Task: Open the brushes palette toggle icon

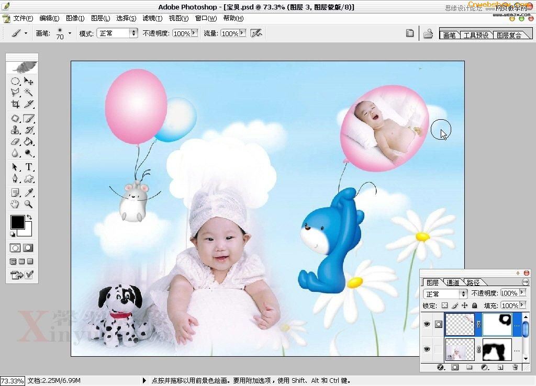Action: 409,33
